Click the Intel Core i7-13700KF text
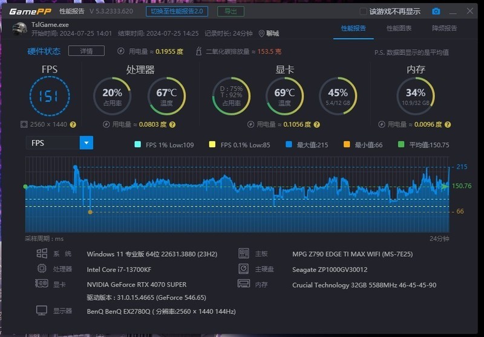The width and height of the screenshot is (484, 337). pyautogui.click(x=119, y=269)
